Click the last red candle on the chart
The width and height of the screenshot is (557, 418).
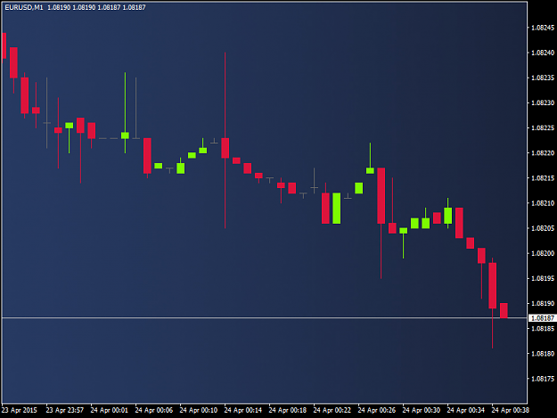point(504,311)
